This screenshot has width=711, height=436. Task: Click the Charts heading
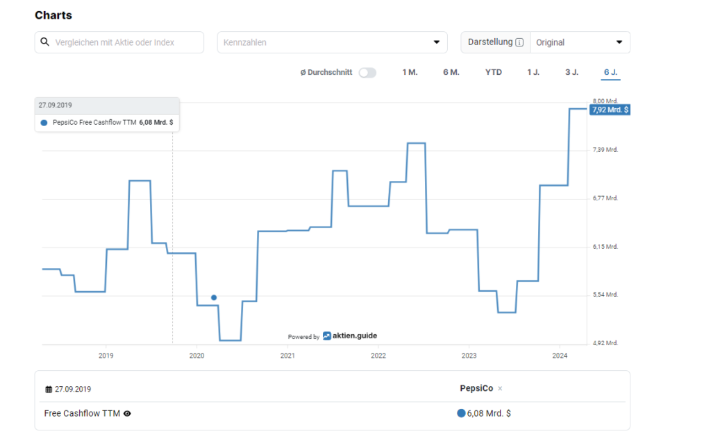[53, 15]
